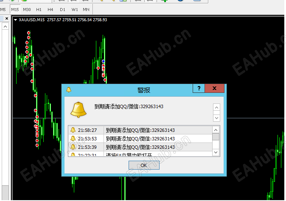Select the 21:53:39 alert row
The height and width of the screenshot is (201, 286).
(140, 147)
